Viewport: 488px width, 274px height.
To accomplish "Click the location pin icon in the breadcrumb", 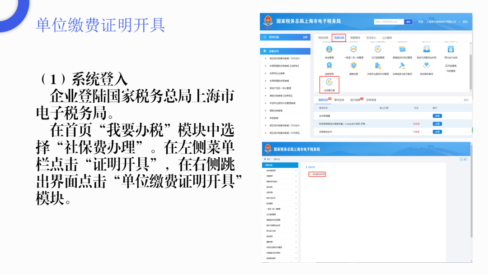I will (265, 159).
